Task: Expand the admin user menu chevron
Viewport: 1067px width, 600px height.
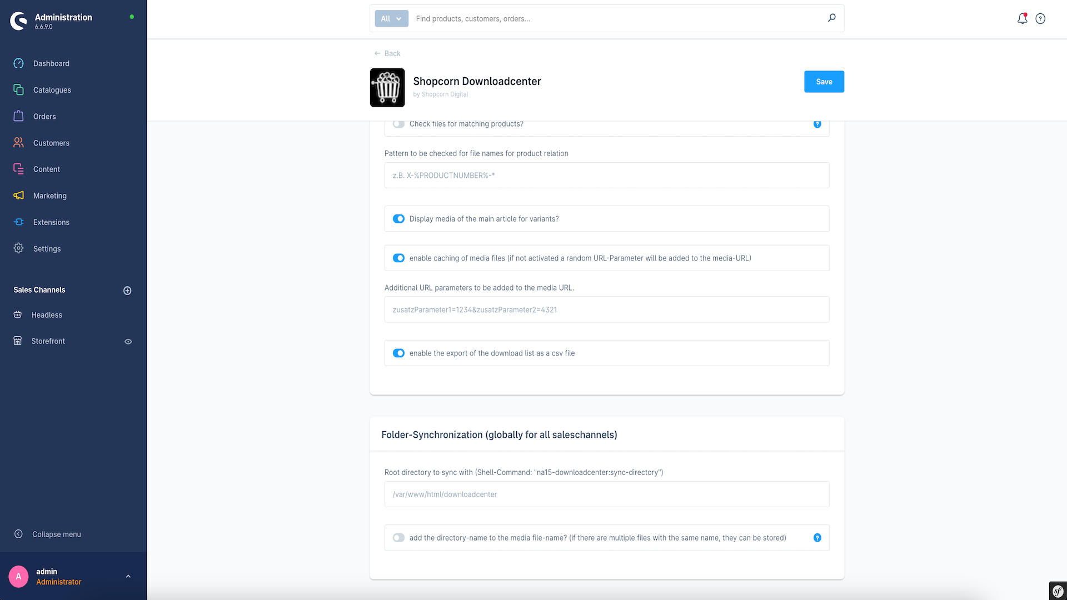Action: click(128, 576)
